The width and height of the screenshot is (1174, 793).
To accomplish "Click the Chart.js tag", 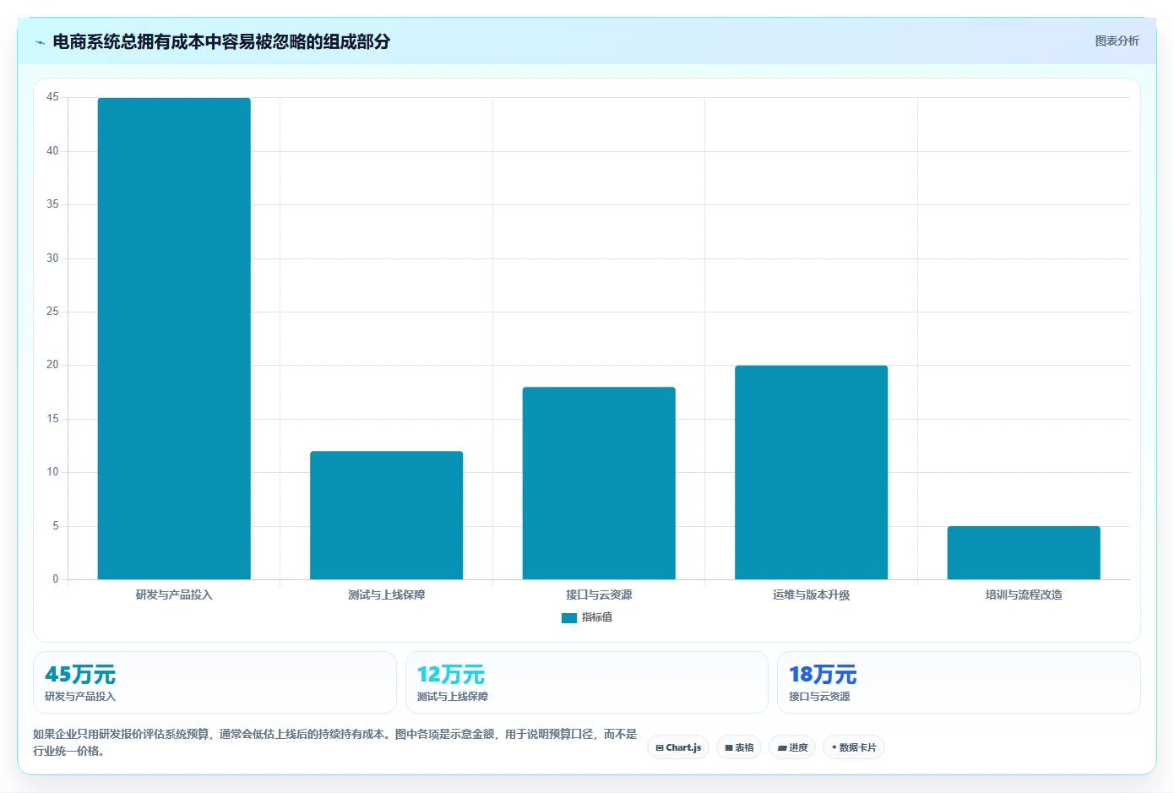I will tap(678, 747).
